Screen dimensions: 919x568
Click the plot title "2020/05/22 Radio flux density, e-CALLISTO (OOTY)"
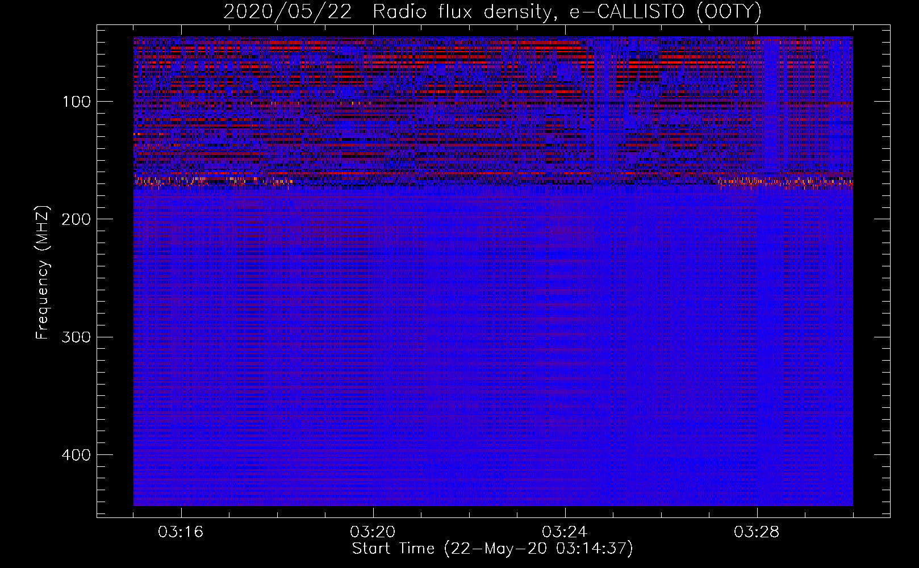(492, 12)
